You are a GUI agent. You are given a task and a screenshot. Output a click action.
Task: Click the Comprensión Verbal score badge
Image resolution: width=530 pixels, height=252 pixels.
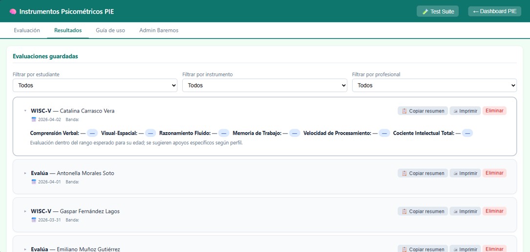(92, 133)
